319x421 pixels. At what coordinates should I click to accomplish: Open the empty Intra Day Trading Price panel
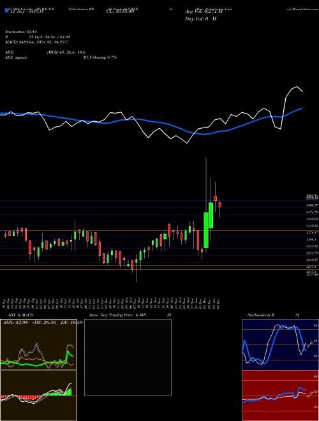(128, 357)
